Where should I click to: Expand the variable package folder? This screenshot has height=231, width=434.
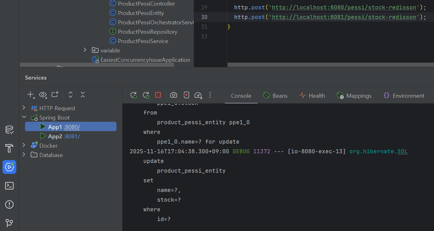pos(85,50)
